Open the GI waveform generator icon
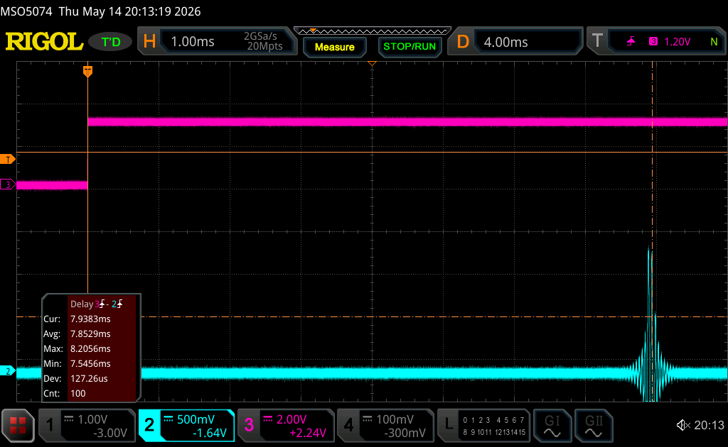Viewport: 728px width, 447px height. 552,425
